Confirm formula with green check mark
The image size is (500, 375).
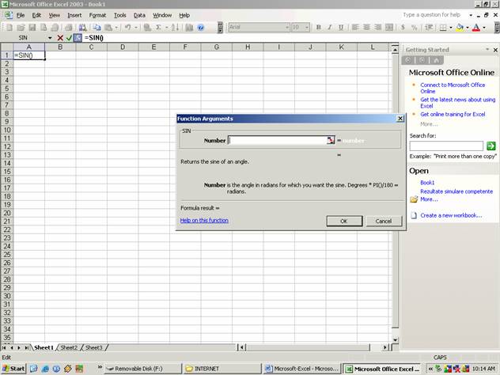(x=69, y=38)
